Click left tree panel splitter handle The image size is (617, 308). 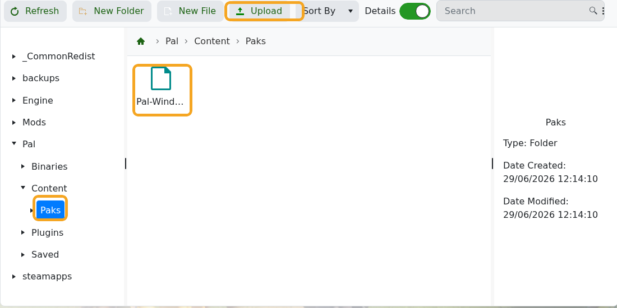click(126, 164)
